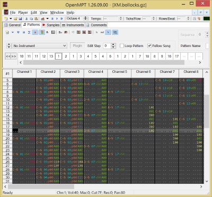The image size is (212, 197).
Task: Open the View menu
Action: pyautogui.click(x=43, y=13)
